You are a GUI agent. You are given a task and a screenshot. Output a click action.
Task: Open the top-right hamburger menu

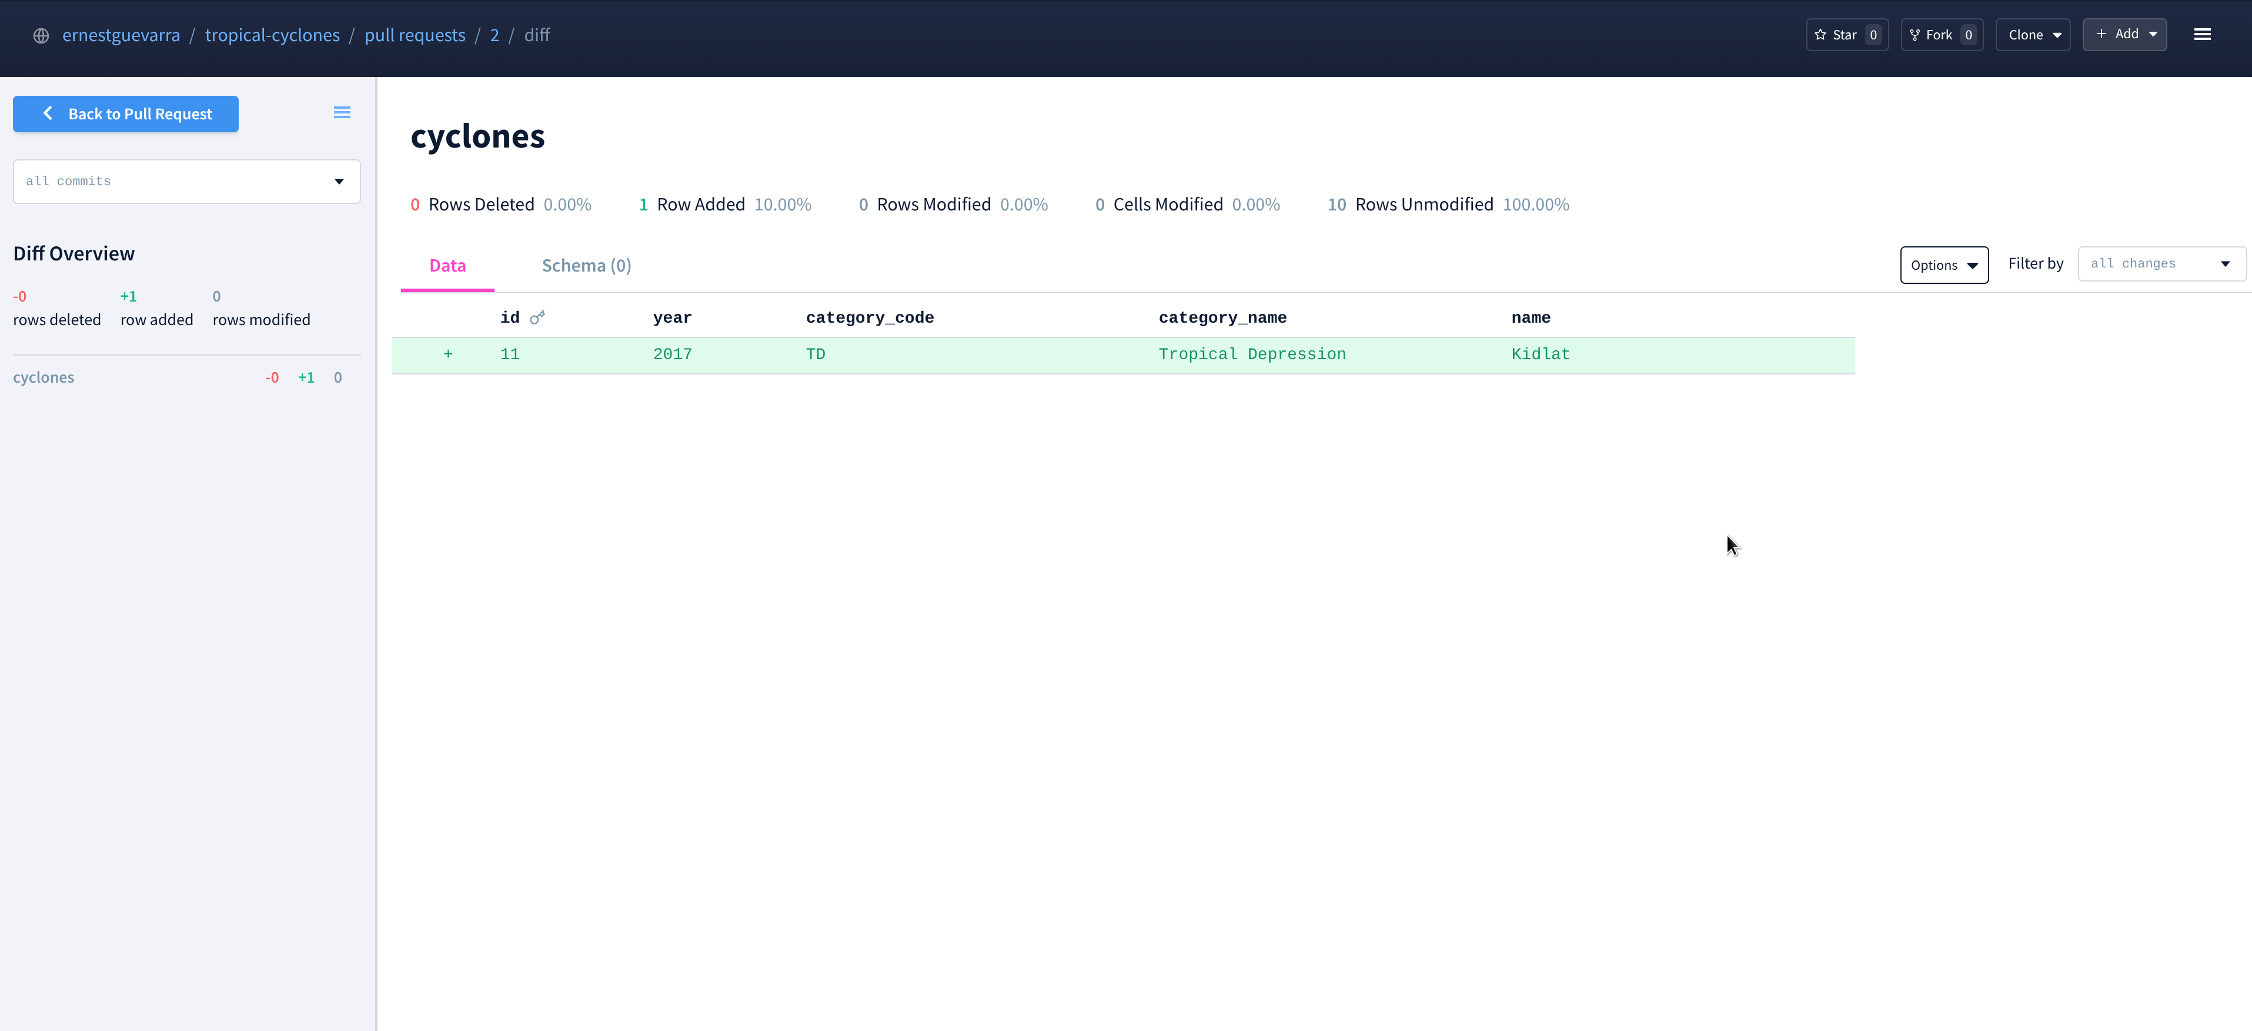[2201, 35]
